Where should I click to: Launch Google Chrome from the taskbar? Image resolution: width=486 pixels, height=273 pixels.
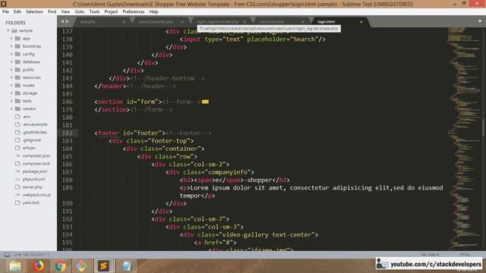[x=61, y=266]
